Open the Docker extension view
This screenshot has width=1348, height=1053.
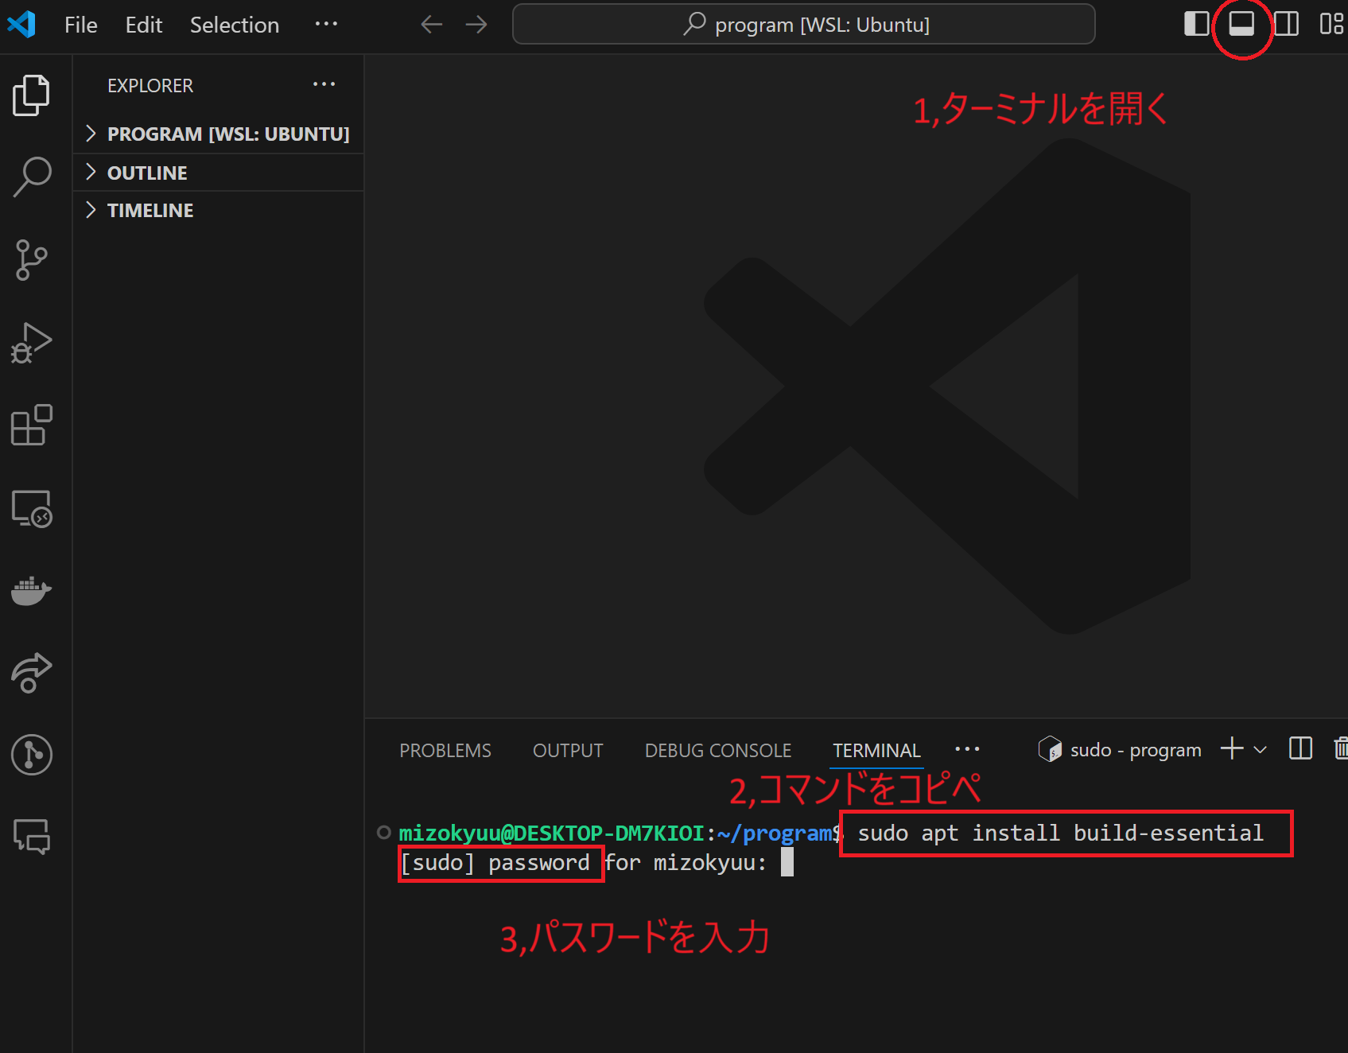32,592
